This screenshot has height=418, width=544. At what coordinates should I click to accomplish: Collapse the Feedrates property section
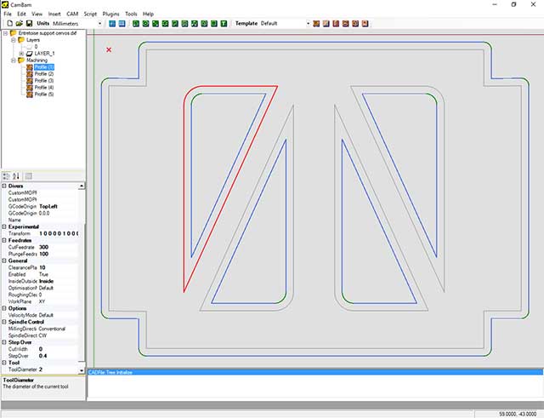coord(4,239)
